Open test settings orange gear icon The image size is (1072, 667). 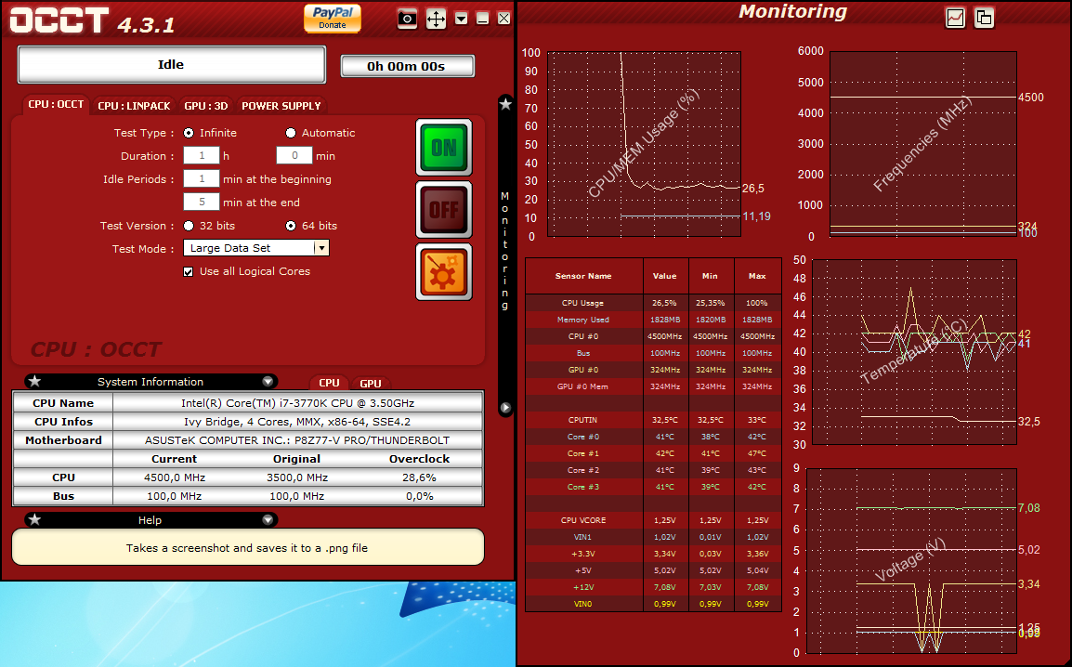[444, 272]
